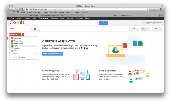Click the add bookmark plus button

point(18,9)
